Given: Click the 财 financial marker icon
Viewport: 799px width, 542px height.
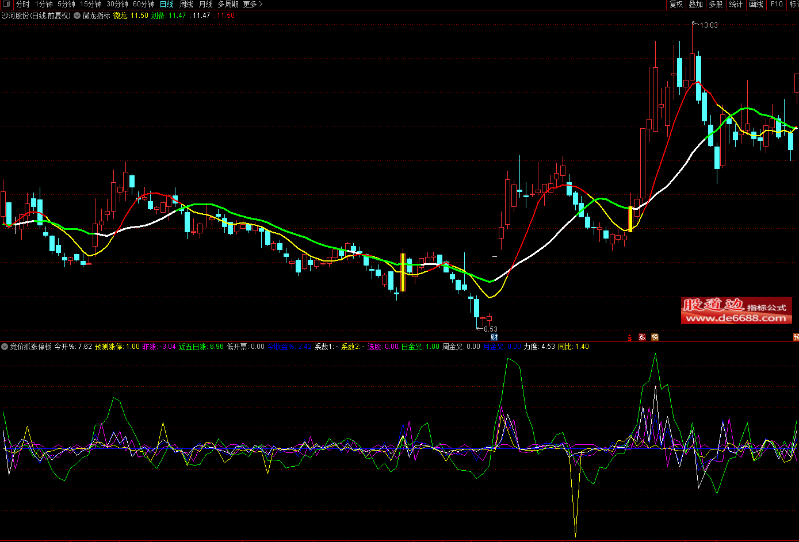Looking at the screenshot, I should click(494, 337).
